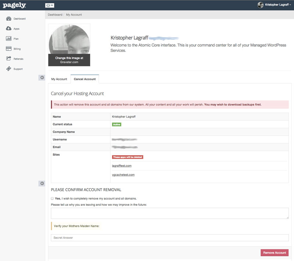
Task: Click the Current status row label
Action: pos(62,124)
